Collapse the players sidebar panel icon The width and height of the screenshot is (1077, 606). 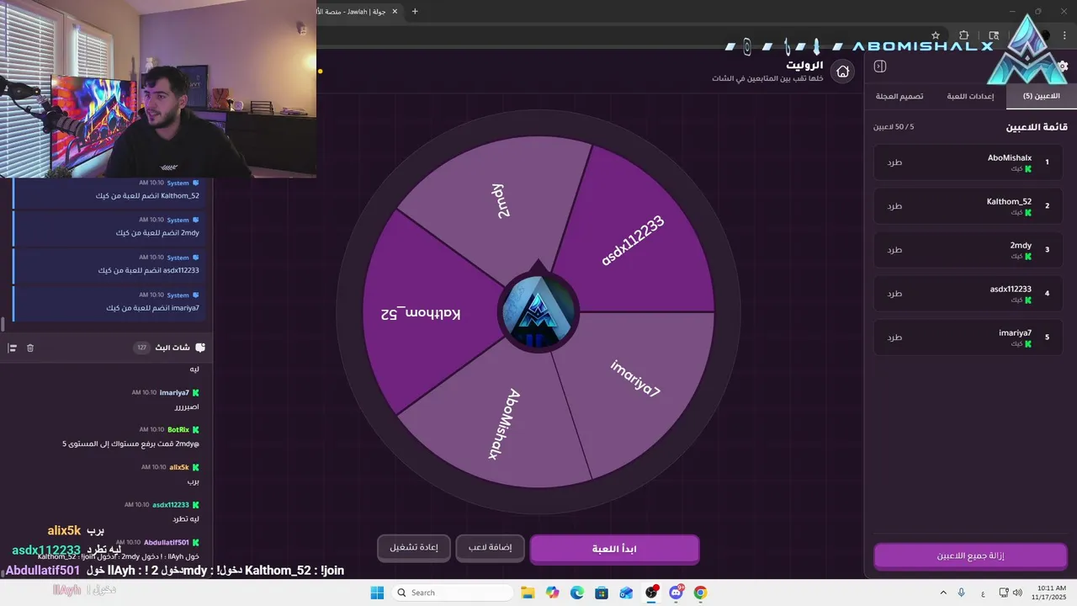(880, 66)
